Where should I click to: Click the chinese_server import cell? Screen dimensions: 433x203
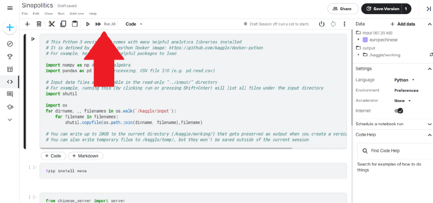coord(193,199)
